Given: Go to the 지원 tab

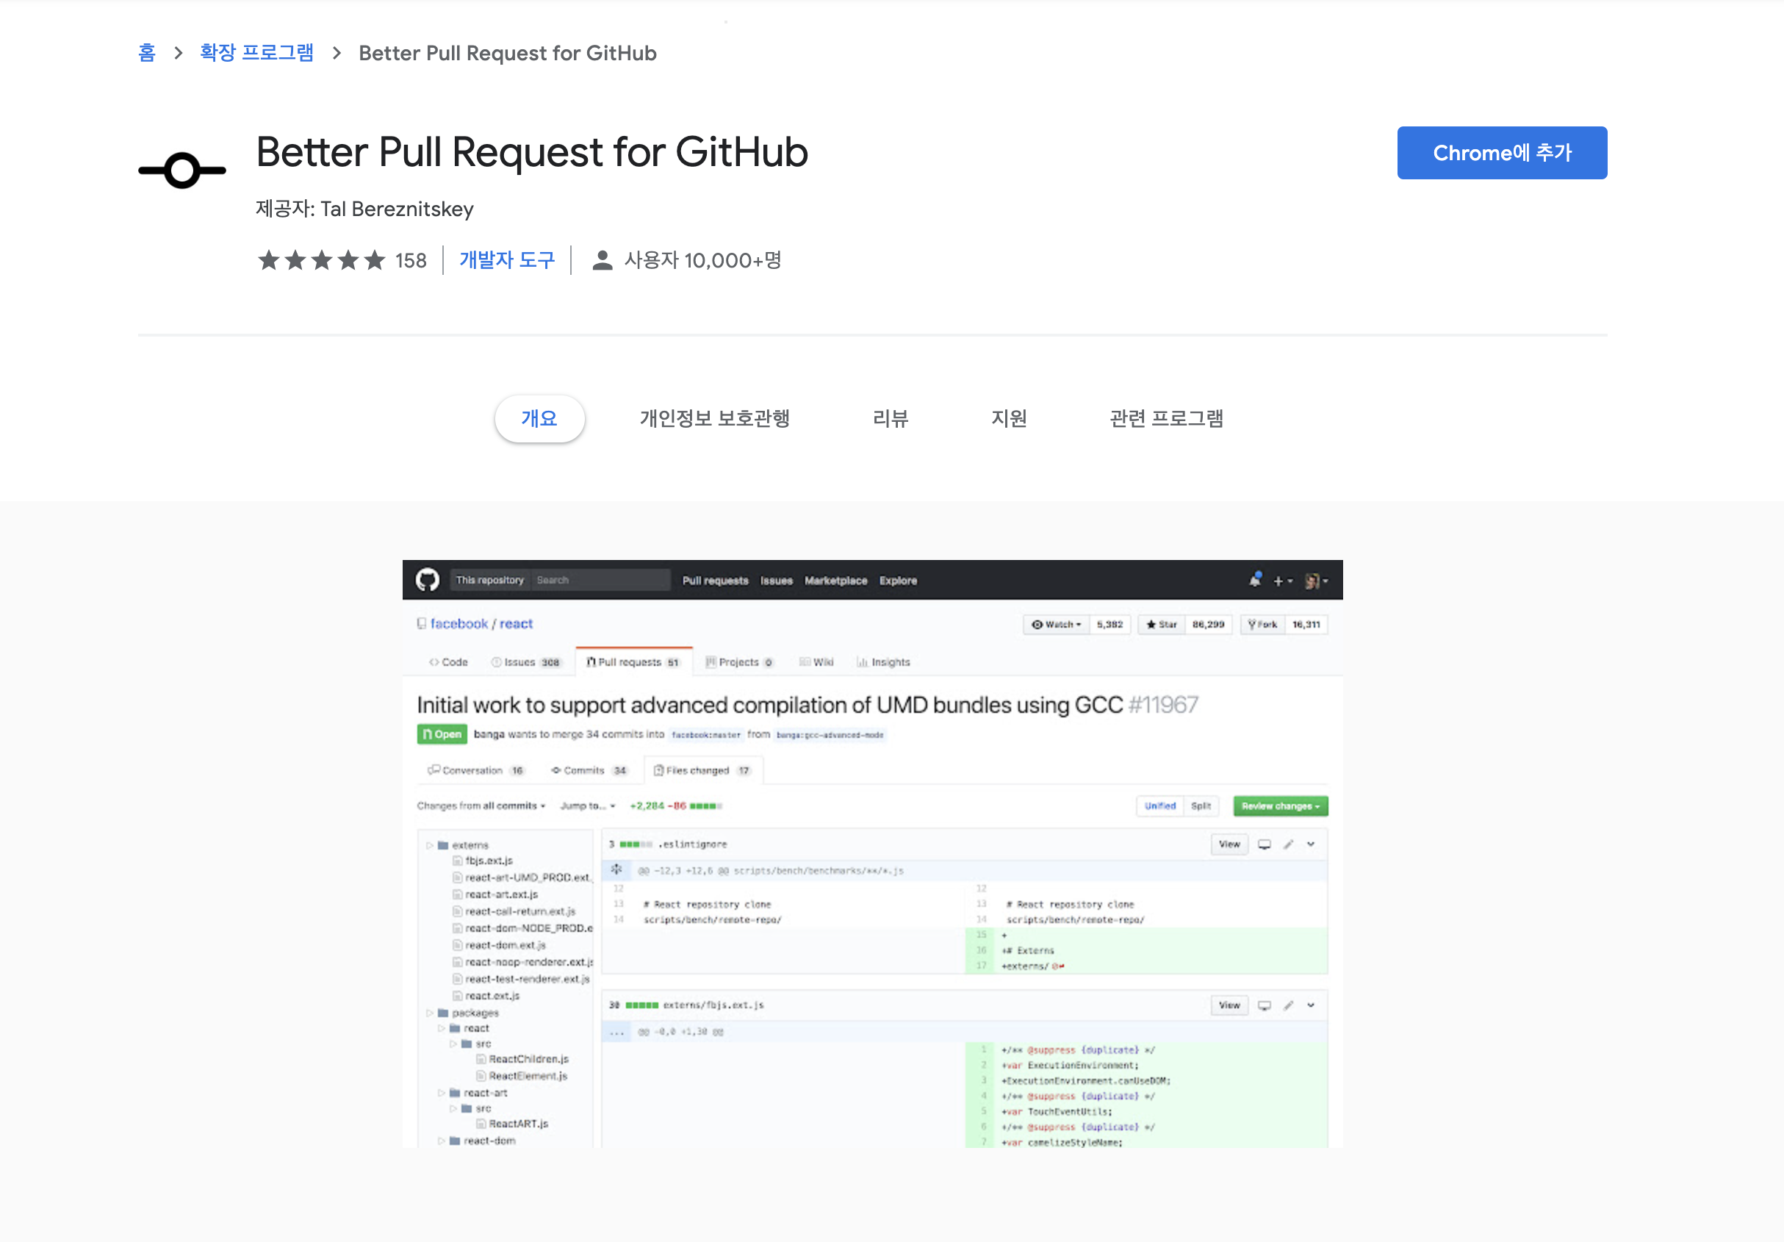Looking at the screenshot, I should pyautogui.click(x=1009, y=419).
